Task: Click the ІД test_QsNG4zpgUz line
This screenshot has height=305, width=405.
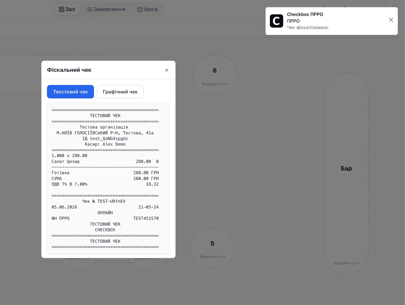Action: point(105,139)
